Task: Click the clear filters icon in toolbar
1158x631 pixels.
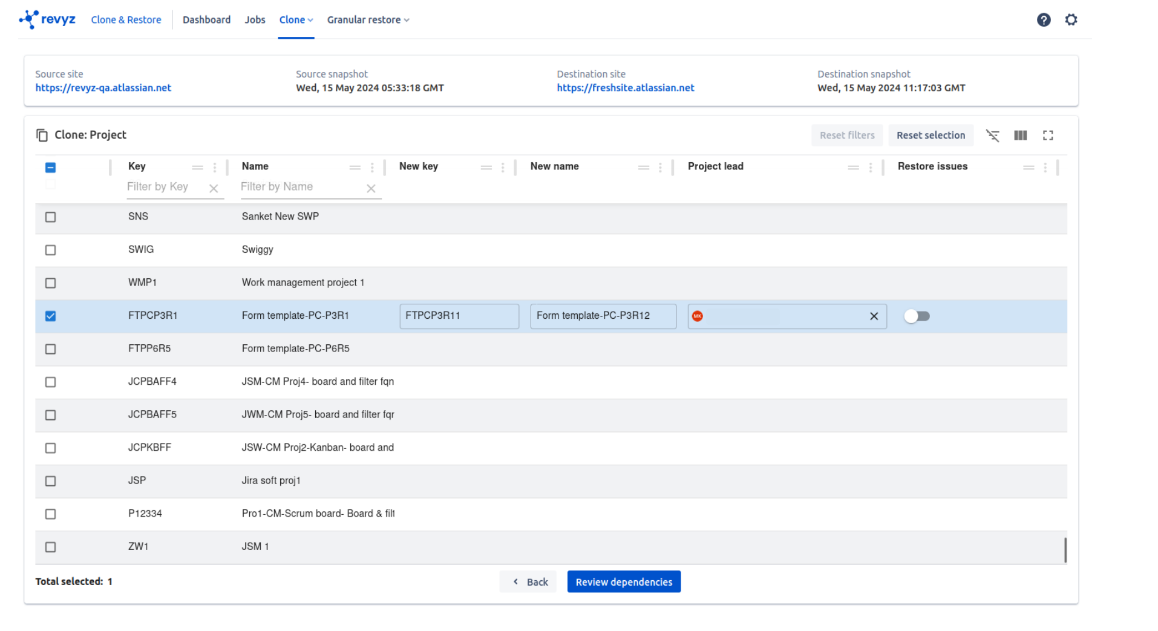Action: pos(992,136)
